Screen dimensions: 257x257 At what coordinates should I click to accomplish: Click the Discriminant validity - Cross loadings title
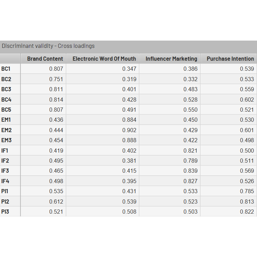coord(48,46)
